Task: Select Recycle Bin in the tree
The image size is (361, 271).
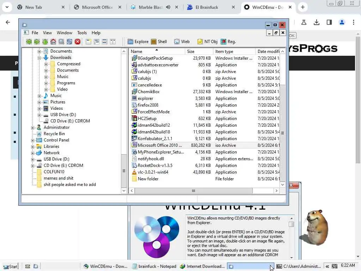Action: pos(54,134)
